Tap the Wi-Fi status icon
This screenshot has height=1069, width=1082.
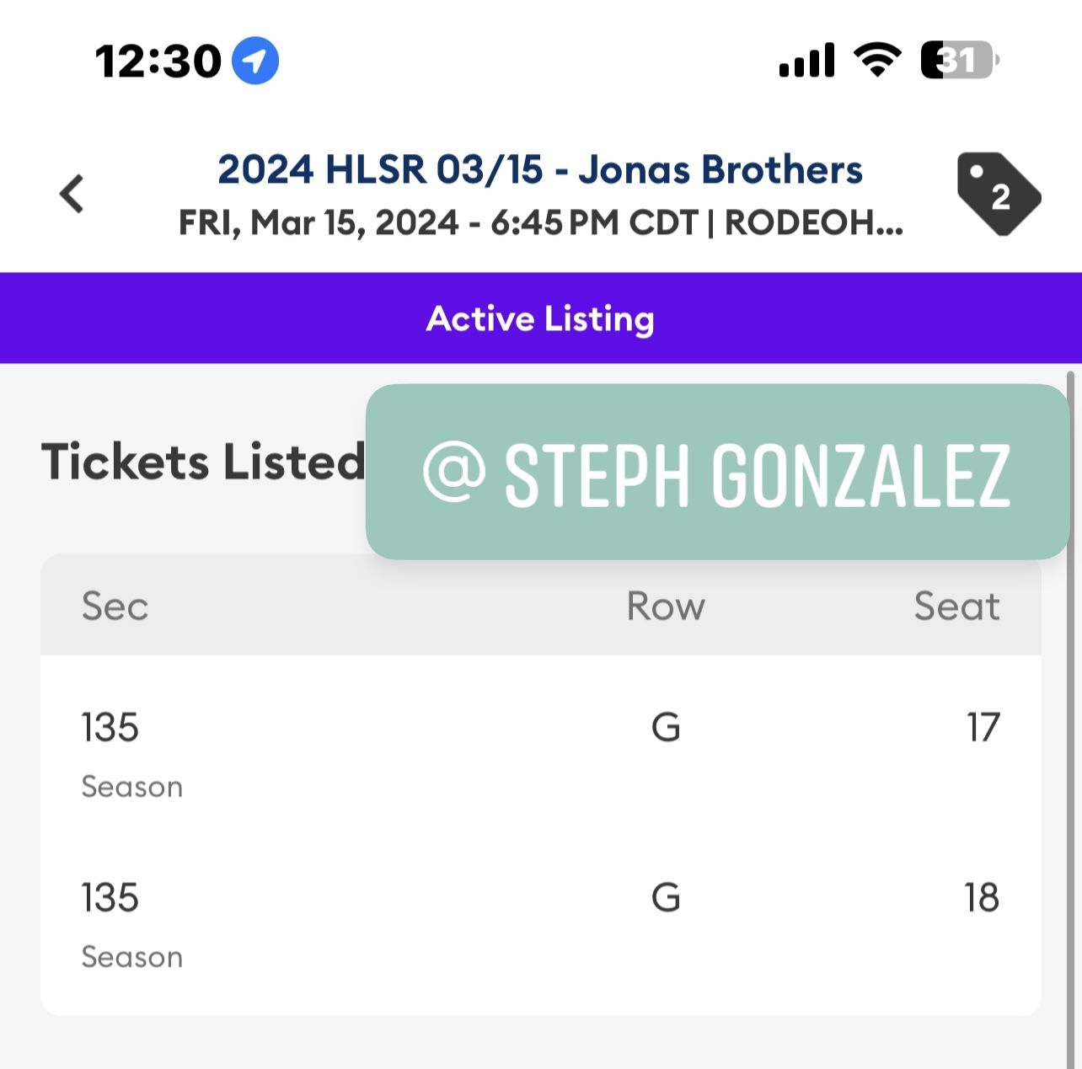(877, 61)
